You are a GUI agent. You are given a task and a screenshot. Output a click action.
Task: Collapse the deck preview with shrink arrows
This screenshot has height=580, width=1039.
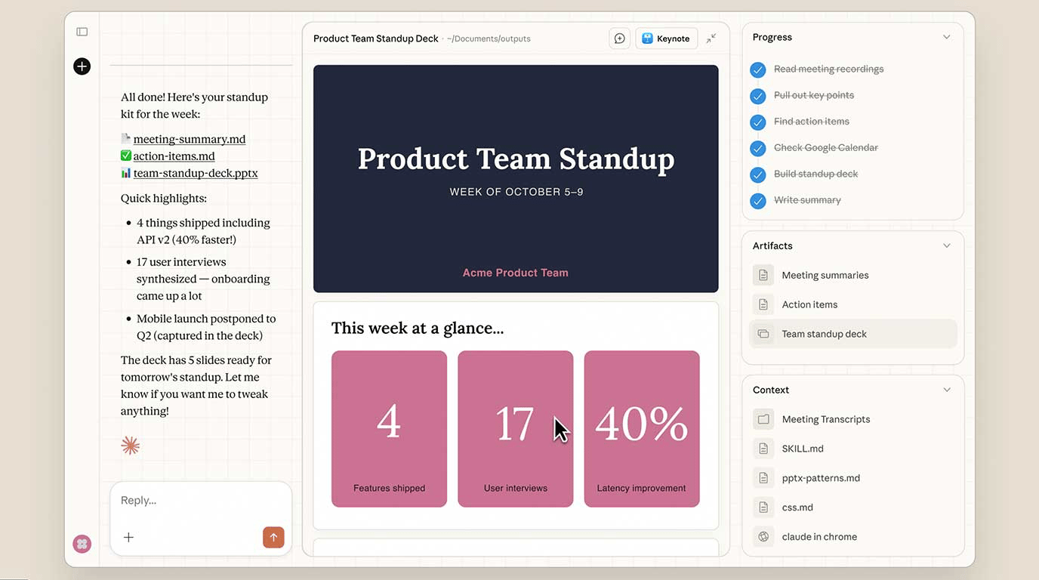711,39
